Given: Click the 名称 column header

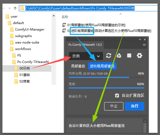Looking at the screenshot, I should coord(65,17).
